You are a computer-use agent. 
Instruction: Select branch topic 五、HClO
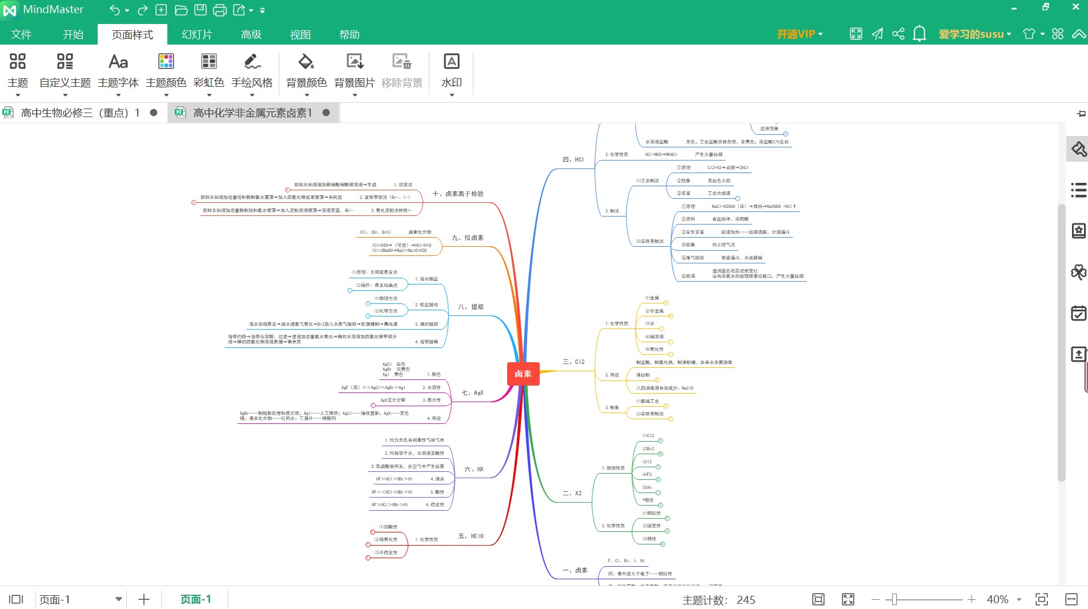coord(471,536)
